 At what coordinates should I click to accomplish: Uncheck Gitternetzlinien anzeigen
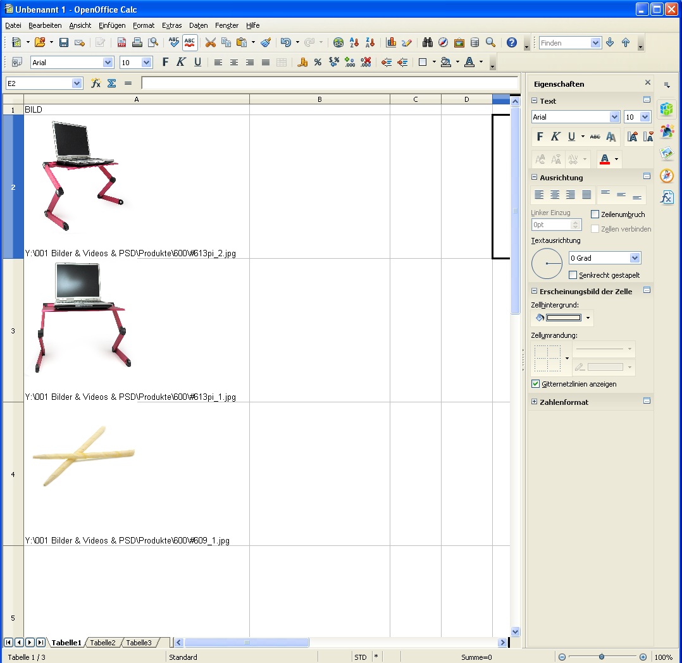coord(536,384)
